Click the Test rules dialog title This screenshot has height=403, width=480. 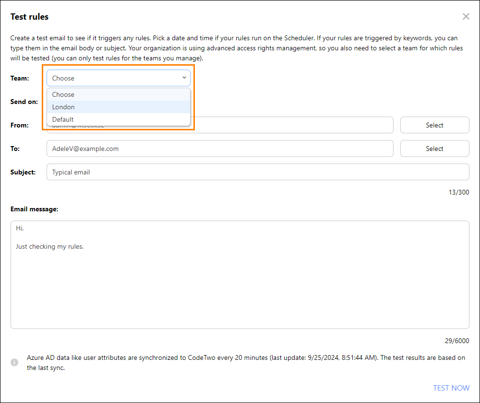point(29,16)
